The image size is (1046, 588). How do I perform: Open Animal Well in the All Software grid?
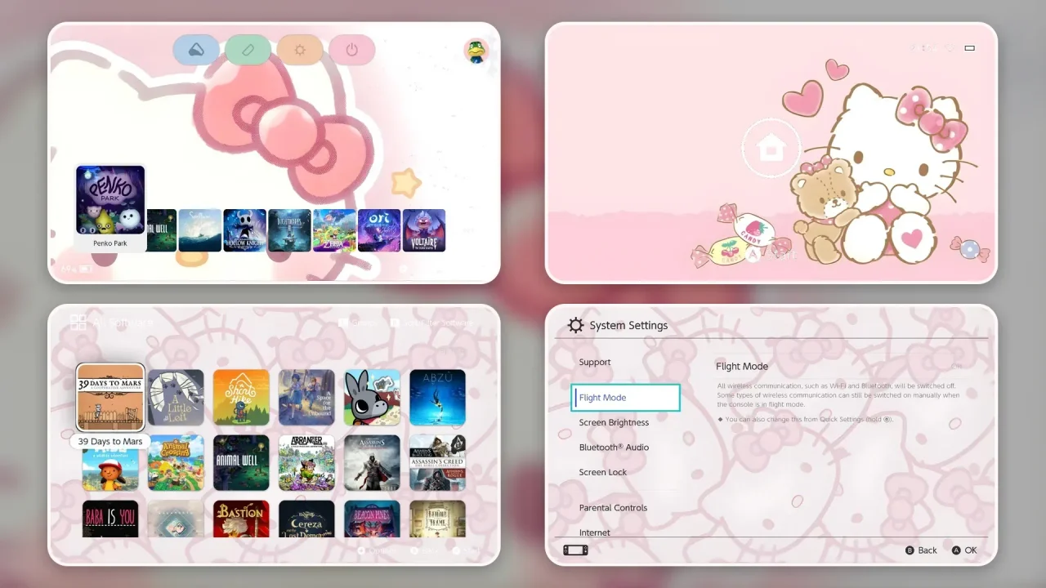[x=241, y=463]
